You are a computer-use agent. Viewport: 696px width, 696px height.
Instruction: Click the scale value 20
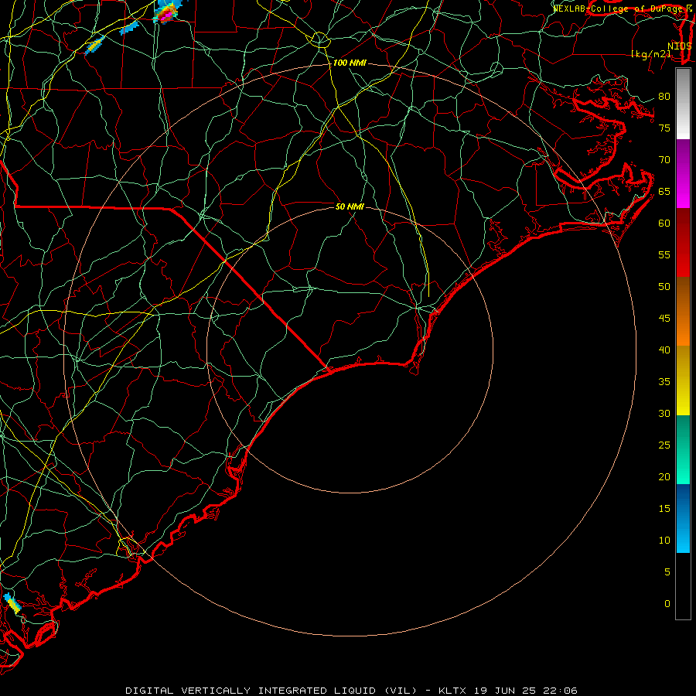click(664, 476)
